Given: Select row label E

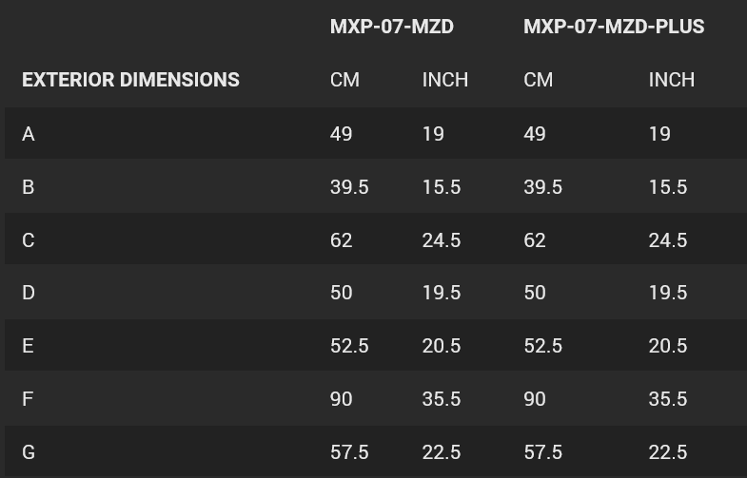Looking at the screenshot, I should coord(28,346).
